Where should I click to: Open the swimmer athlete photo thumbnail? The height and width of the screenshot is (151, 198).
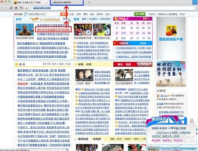tap(25, 30)
